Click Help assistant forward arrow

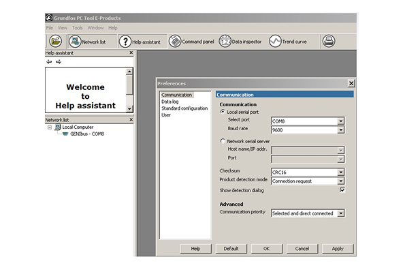(59, 62)
